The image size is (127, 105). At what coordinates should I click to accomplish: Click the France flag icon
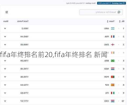coord(113,36)
